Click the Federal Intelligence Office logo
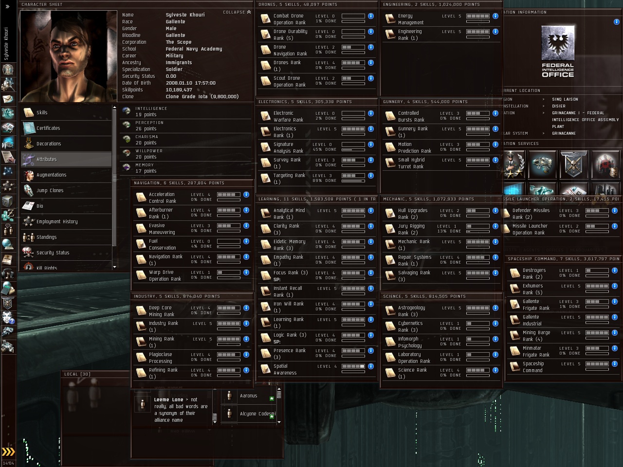This screenshot has height=467, width=623. point(558,51)
